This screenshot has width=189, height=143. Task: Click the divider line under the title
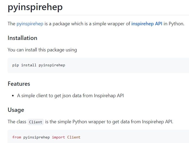pyautogui.click(x=98, y=15)
